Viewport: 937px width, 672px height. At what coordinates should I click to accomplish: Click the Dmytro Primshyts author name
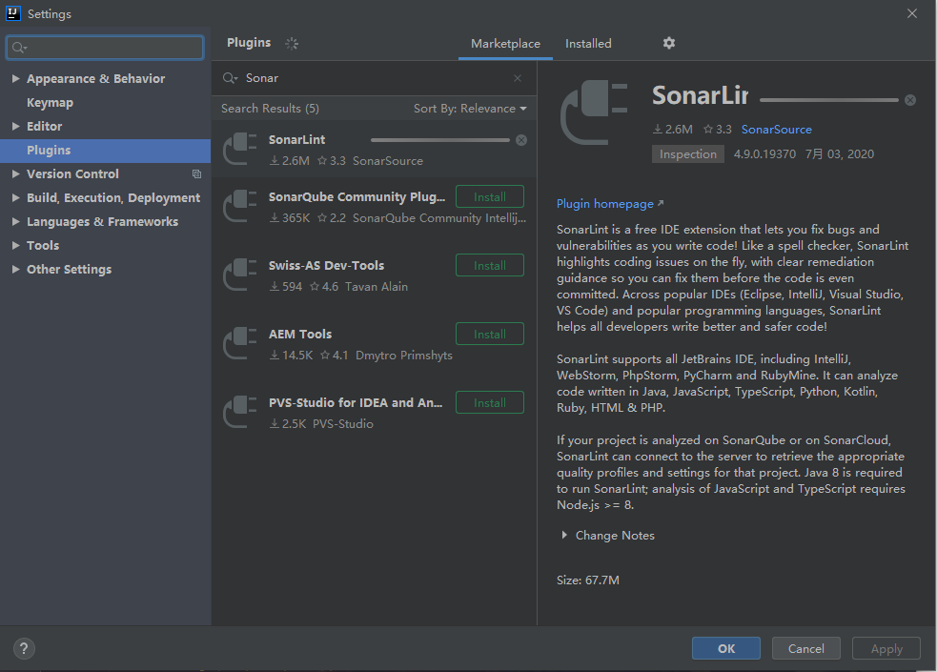point(404,356)
